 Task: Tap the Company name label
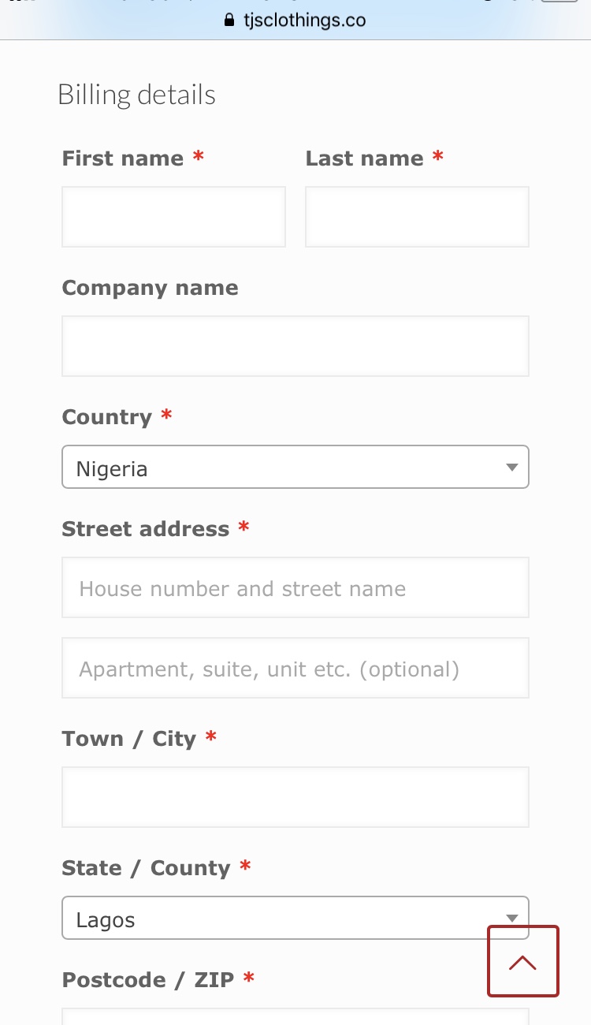[x=150, y=289]
